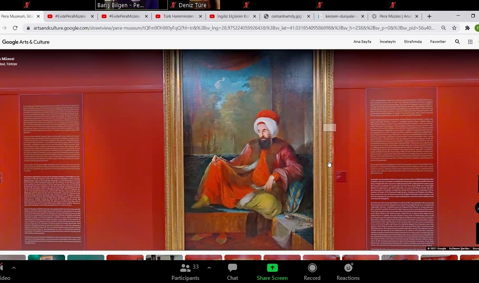Switch to the Pera Museum, İsta tab
479x283 pixels.
(17, 16)
